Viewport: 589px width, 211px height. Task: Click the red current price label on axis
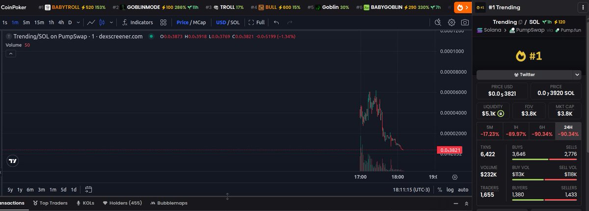click(450, 150)
